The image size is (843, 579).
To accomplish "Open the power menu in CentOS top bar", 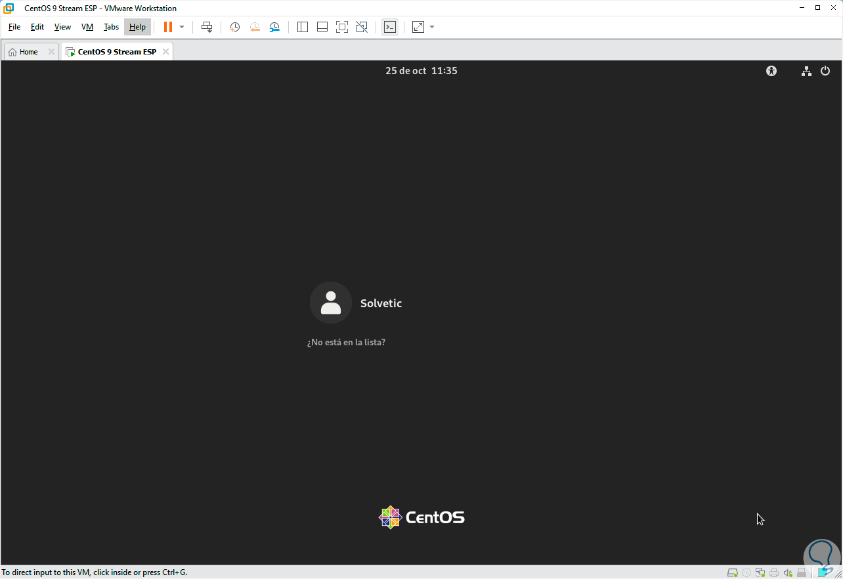I will tap(825, 71).
